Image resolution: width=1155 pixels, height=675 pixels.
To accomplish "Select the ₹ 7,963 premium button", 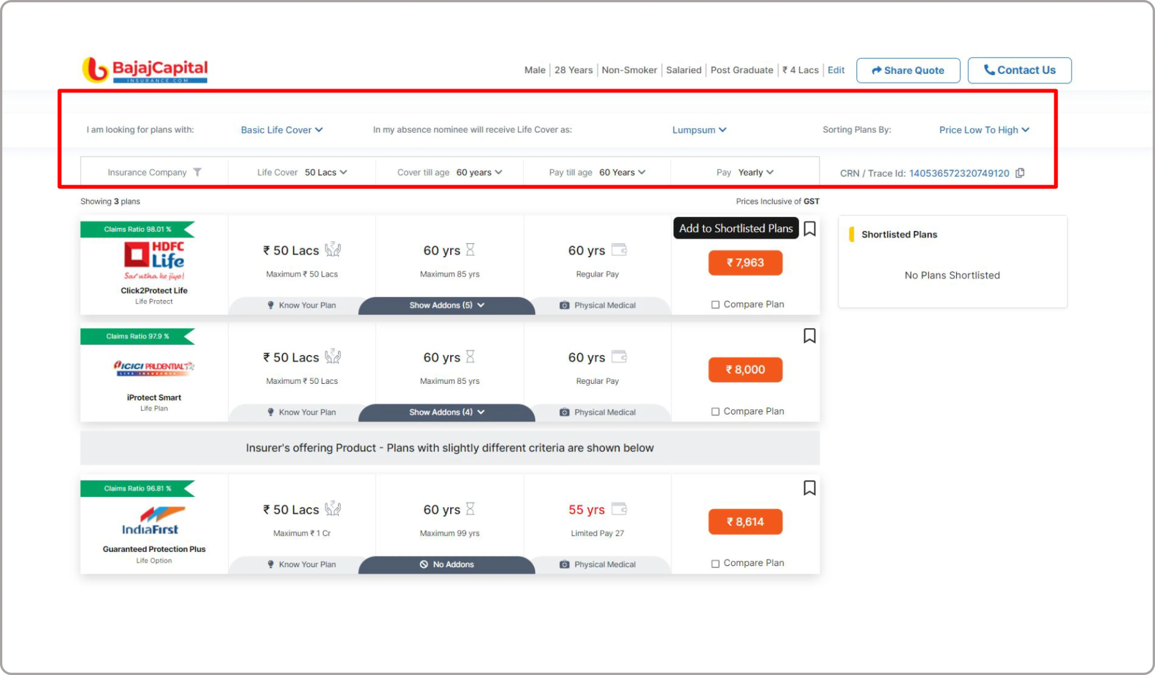I will (745, 263).
